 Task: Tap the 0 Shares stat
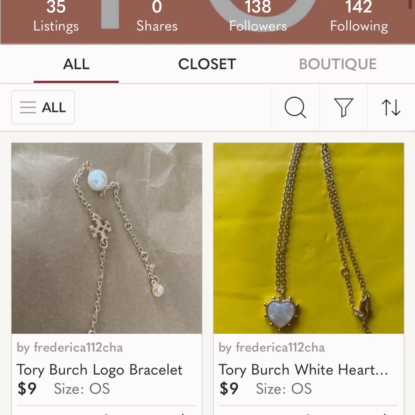coord(157,17)
